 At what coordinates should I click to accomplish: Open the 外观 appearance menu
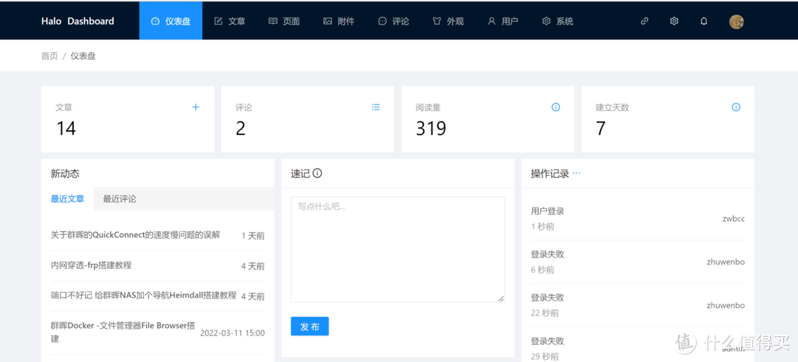click(x=448, y=21)
